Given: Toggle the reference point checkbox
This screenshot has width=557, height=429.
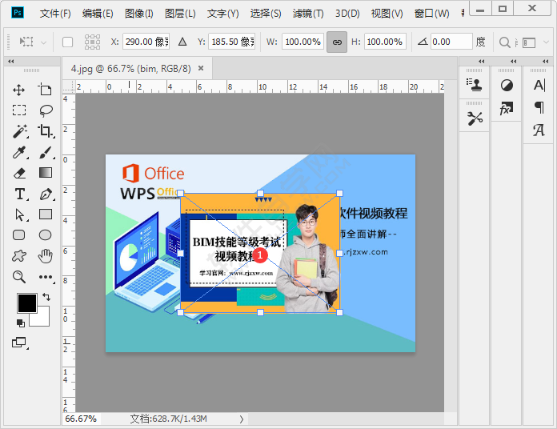Looking at the screenshot, I should coord(67,42).
